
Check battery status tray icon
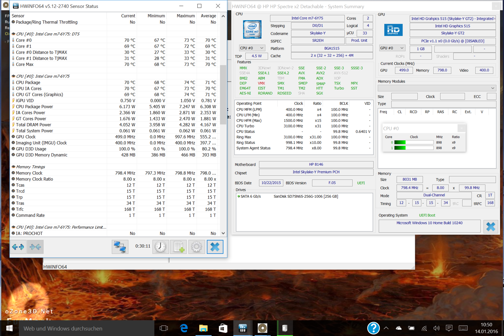tap(411, 328)
